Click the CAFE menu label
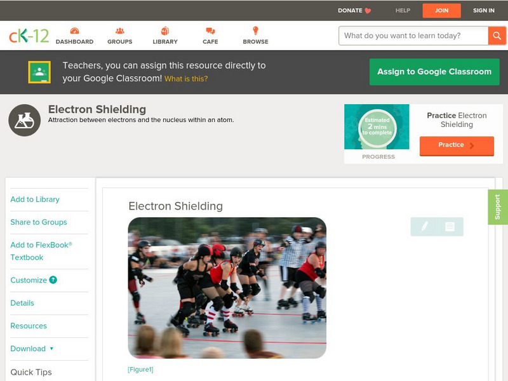 click(x=210, y=42)
